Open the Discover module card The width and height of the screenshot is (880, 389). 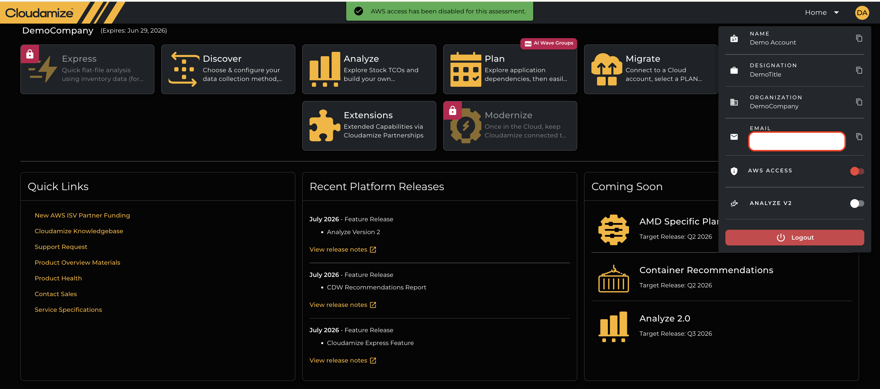pos(228,69)
